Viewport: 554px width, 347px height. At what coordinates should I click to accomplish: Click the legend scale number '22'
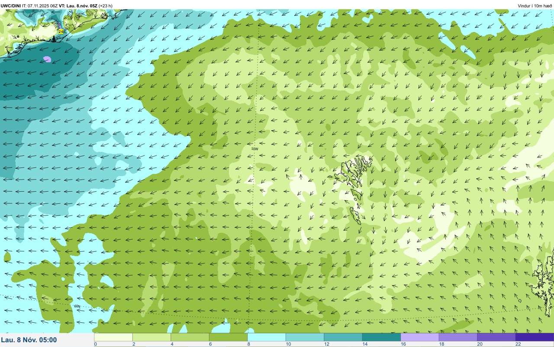click(518, 344)
